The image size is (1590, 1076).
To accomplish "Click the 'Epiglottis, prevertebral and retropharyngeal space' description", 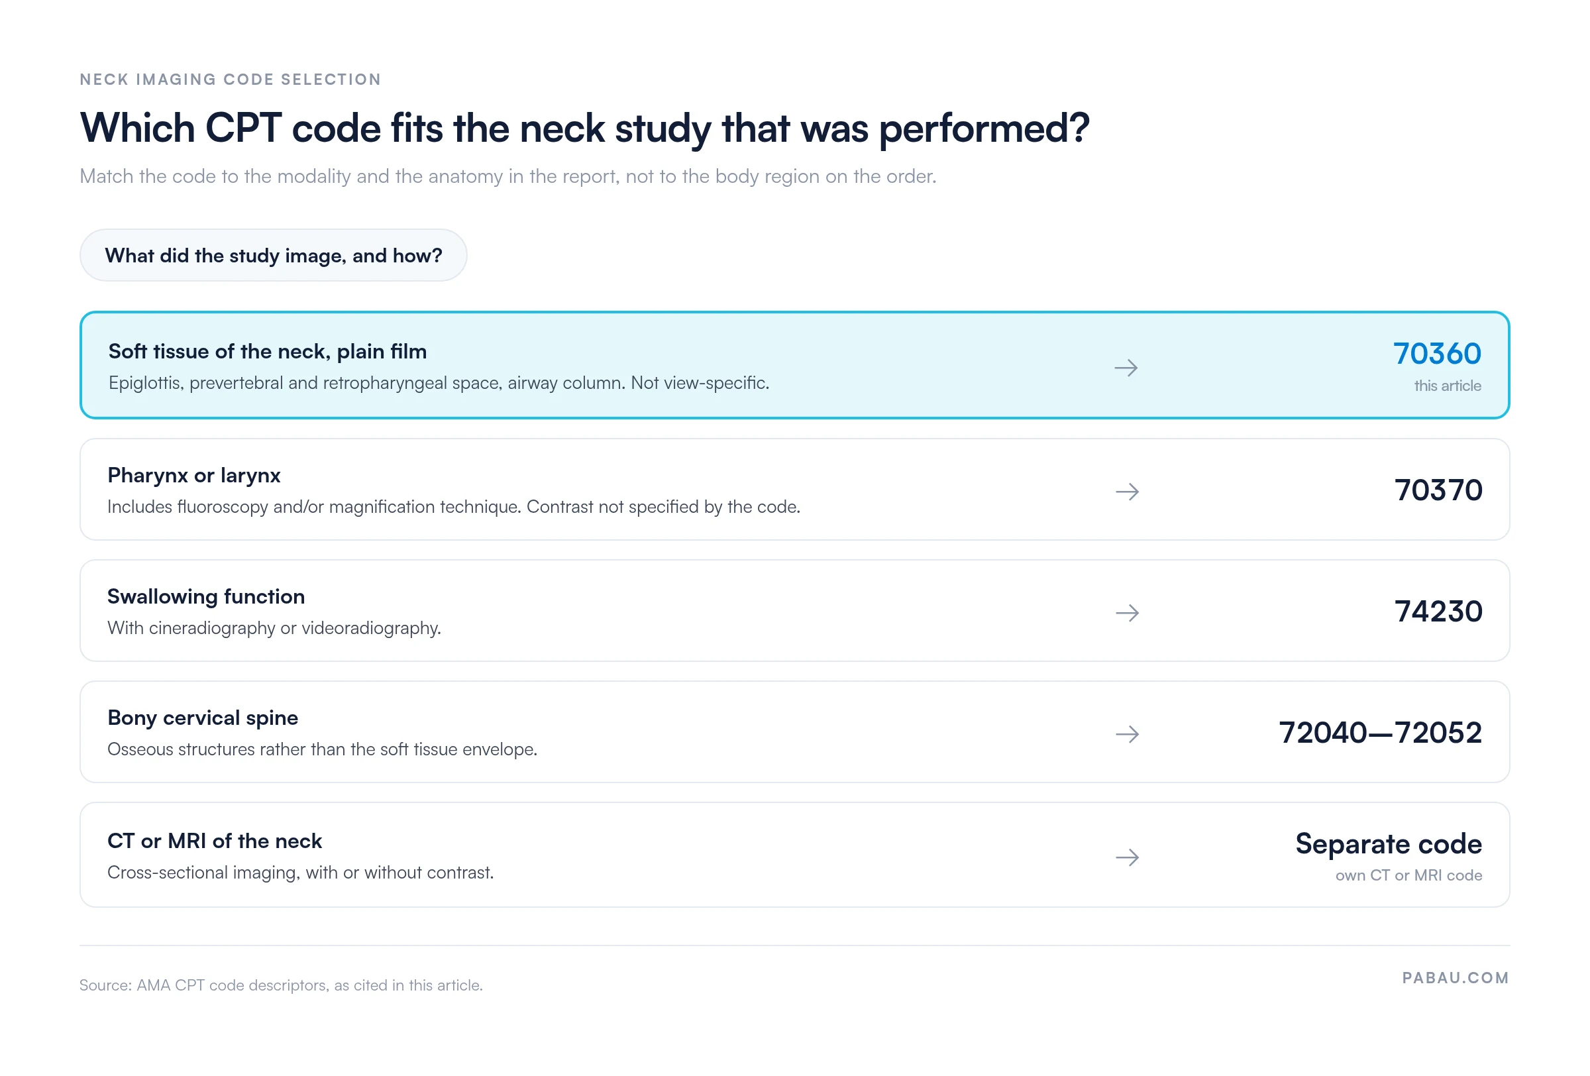I will tap(439, 383).
